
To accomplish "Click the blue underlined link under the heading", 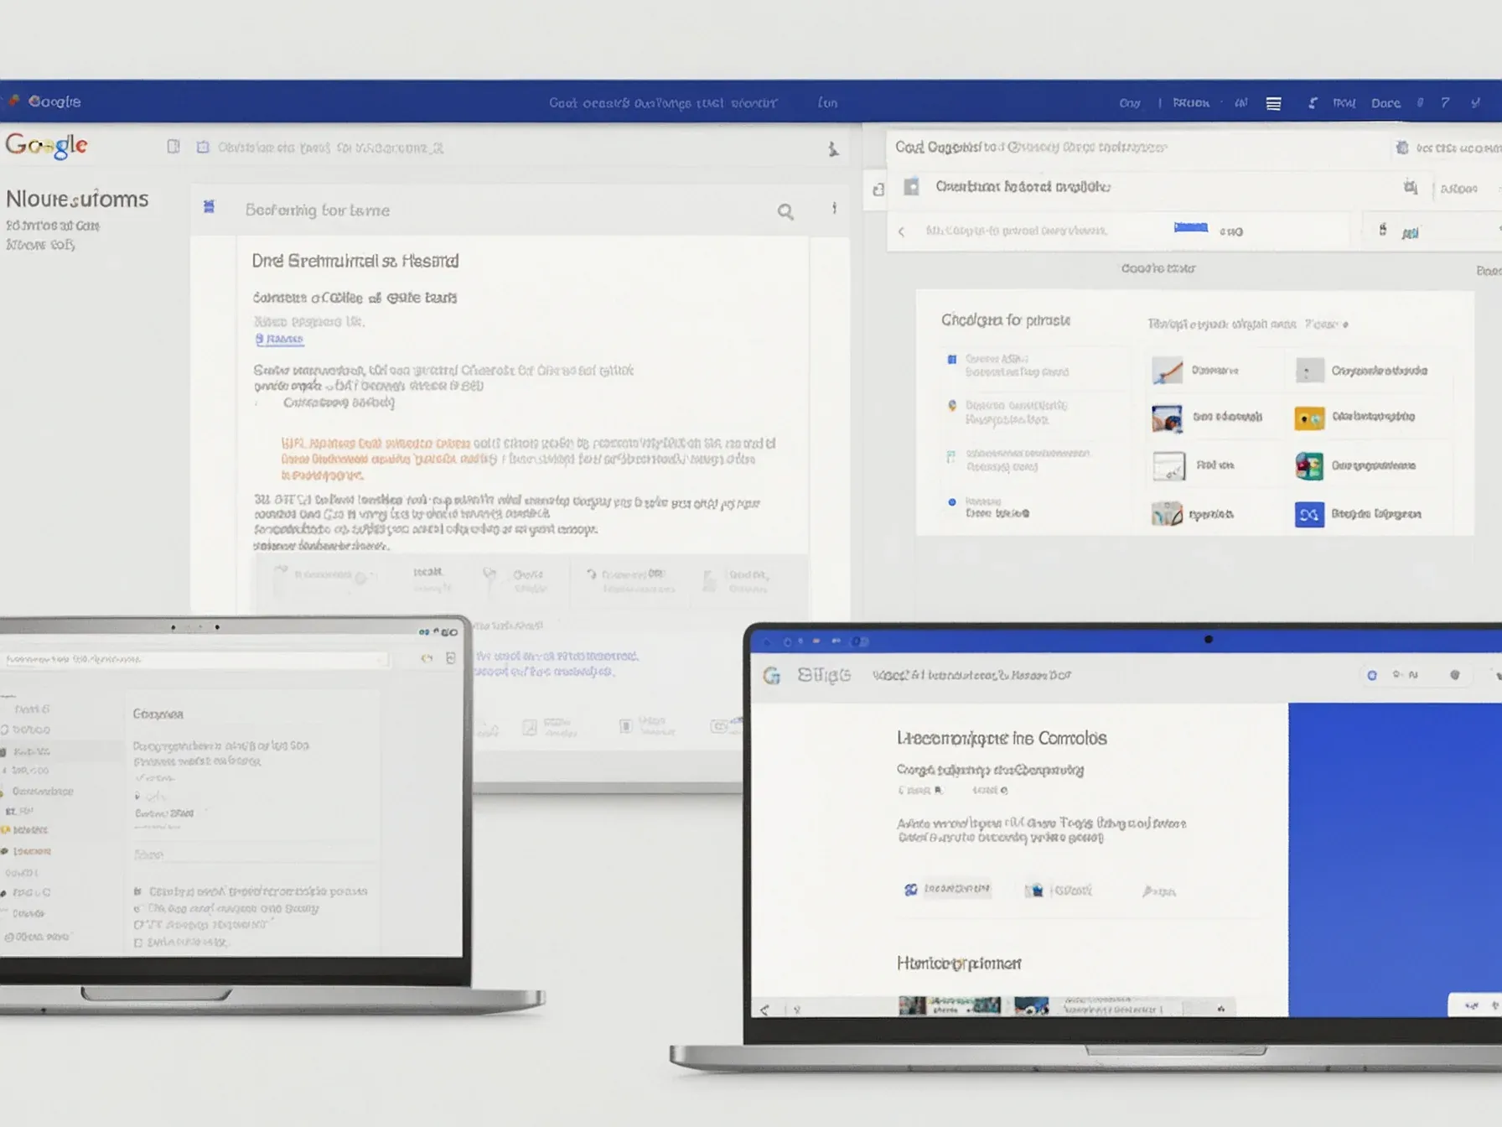I will click(x=280, y=339).
